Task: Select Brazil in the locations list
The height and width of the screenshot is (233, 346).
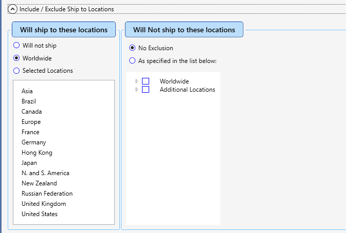Action: click(29, 101)
